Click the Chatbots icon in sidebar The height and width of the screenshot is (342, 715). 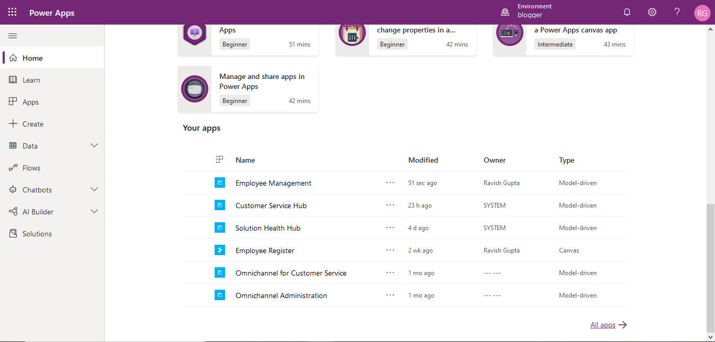click(x=13, y=190)
